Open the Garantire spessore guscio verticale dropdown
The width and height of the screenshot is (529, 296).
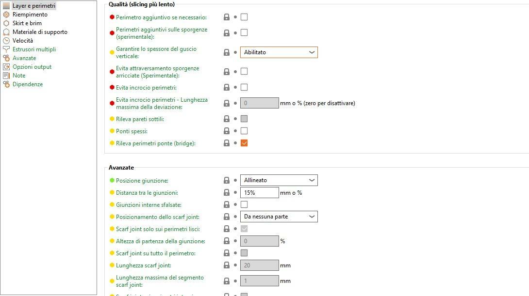coord(279,52)
